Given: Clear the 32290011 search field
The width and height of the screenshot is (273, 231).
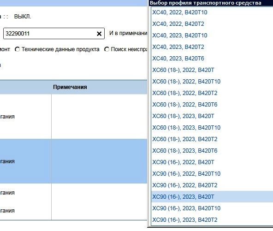Looking at the screenshot, I should coord(99,34).
